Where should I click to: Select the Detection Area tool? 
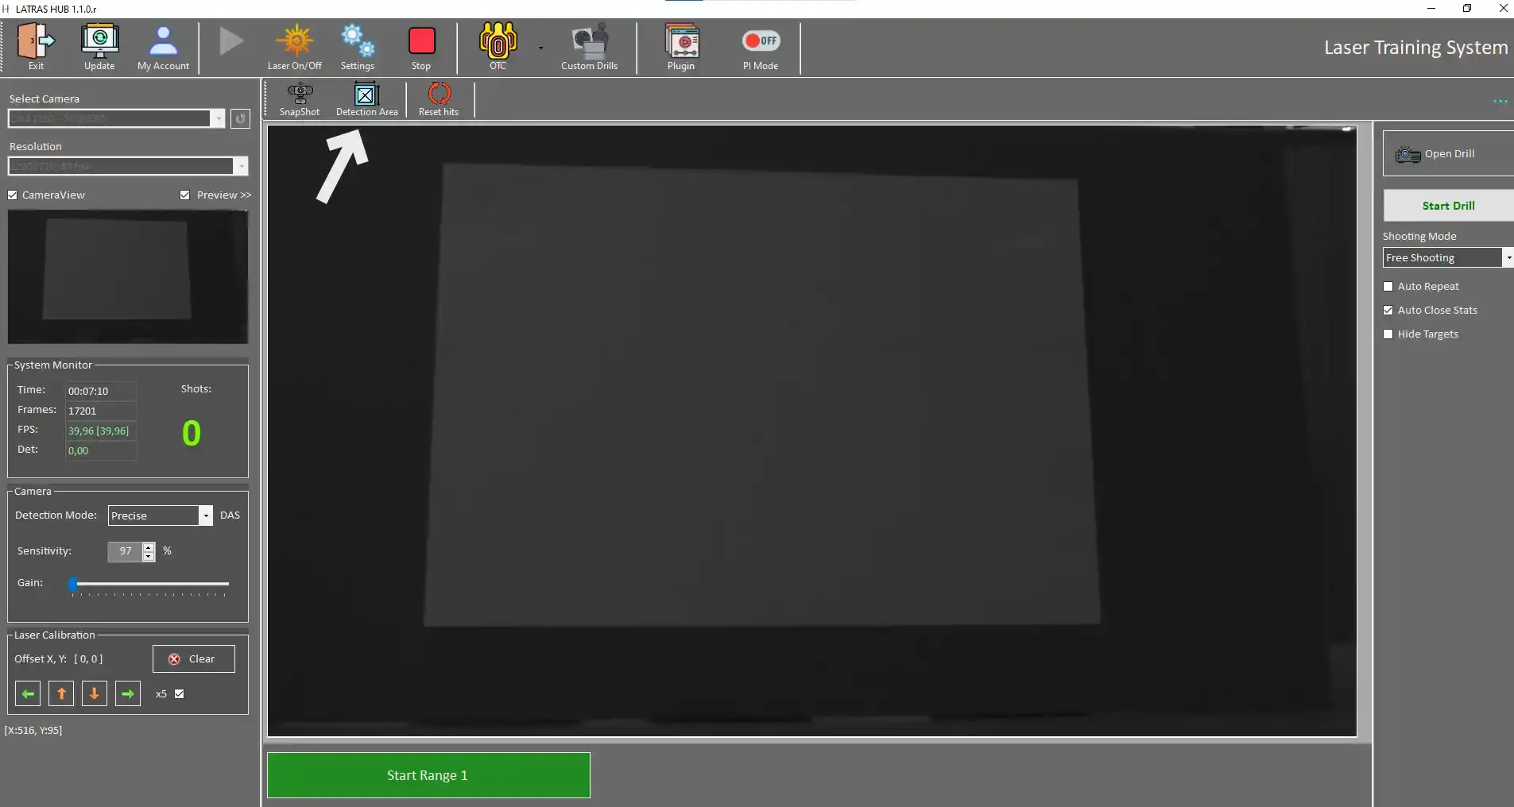(x=366, y=95)
